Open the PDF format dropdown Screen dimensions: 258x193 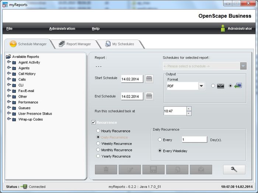[x=201, y=86]
